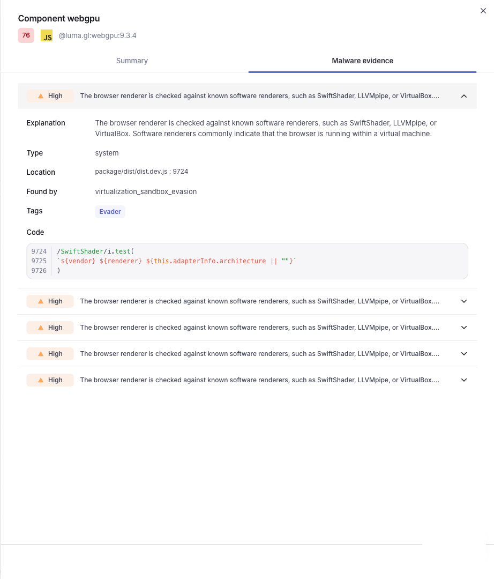Close the Component webgpu panel
This screenshot has width=494, height=579.
[x=483, y=11]
